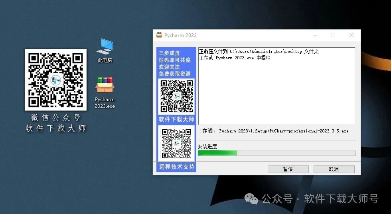Screen dimensions: 391x214
Task: Click the 远程技术支持 banner
Action: coord(176,167)
